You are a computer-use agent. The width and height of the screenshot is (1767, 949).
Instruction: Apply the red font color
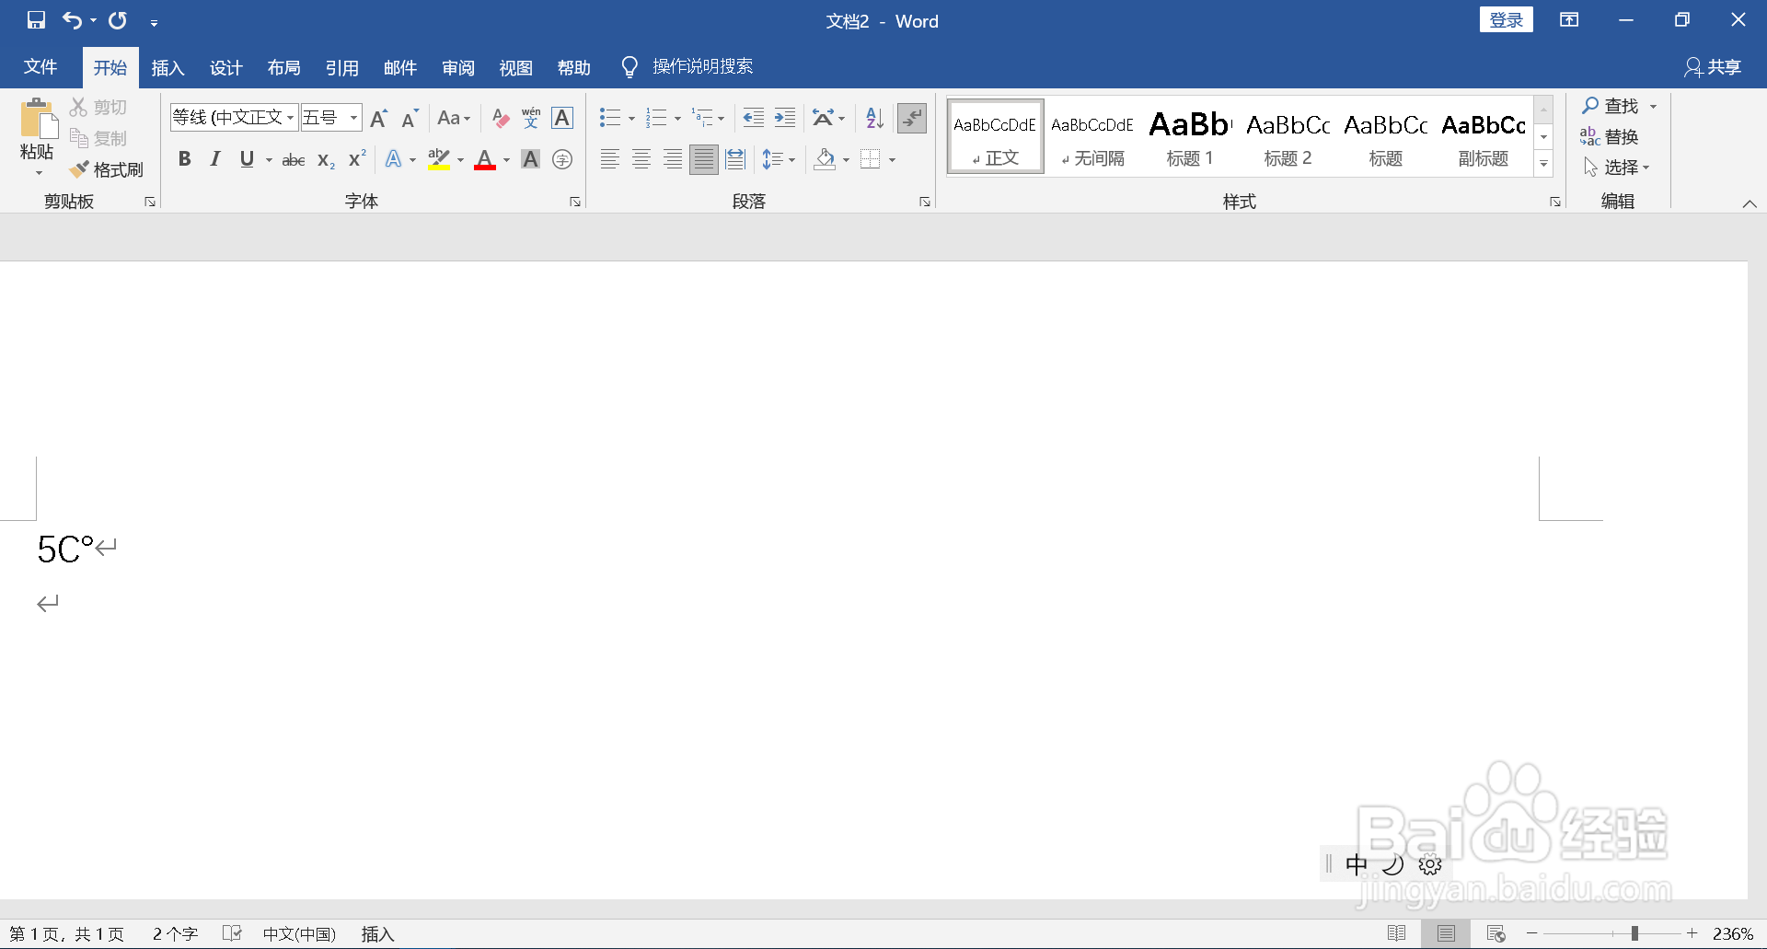[485, 159]
